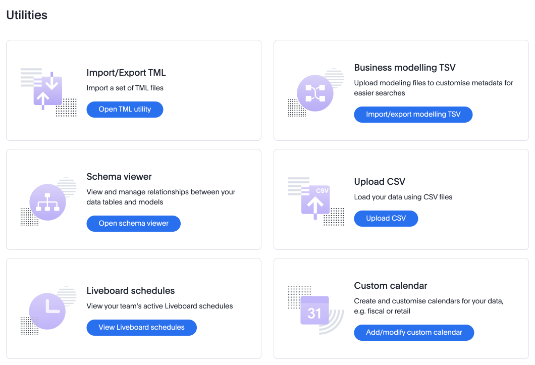The image size is (535, 365).
Task: Click the Schema viewer hierarchy icon
Action: (47, 202)
